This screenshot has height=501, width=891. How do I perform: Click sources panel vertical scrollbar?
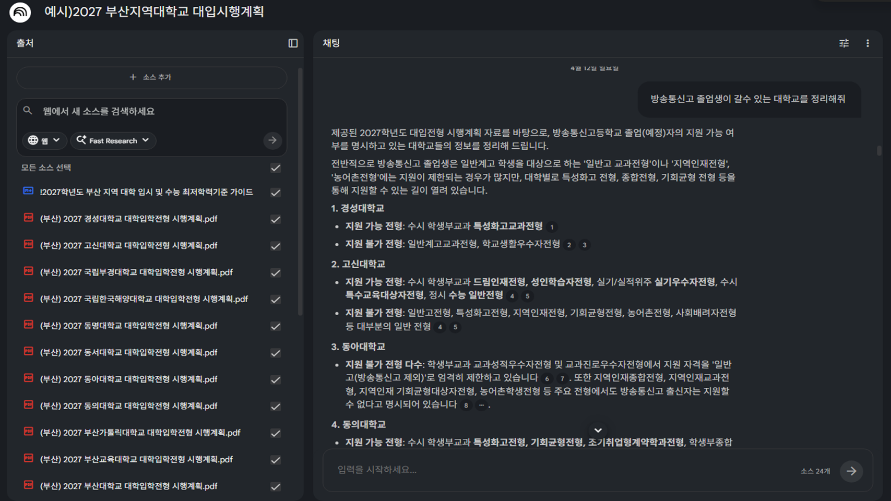pyautogui.click(x=300, y=192)
